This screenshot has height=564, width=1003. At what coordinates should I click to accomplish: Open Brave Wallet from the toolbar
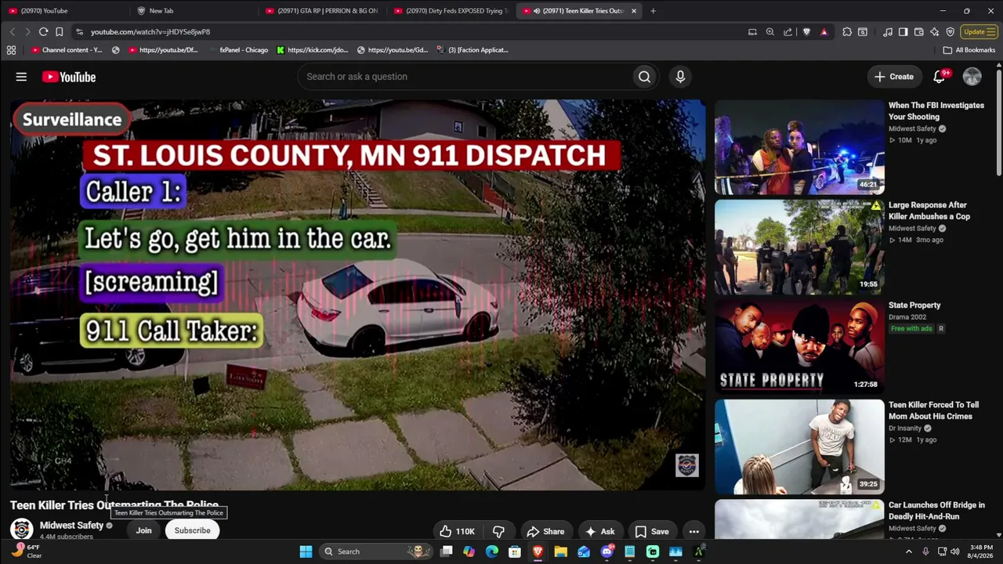(x=918, y=32)
